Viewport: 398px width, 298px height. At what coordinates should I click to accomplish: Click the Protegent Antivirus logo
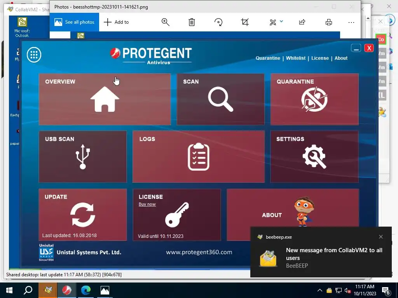coord(151,55)
